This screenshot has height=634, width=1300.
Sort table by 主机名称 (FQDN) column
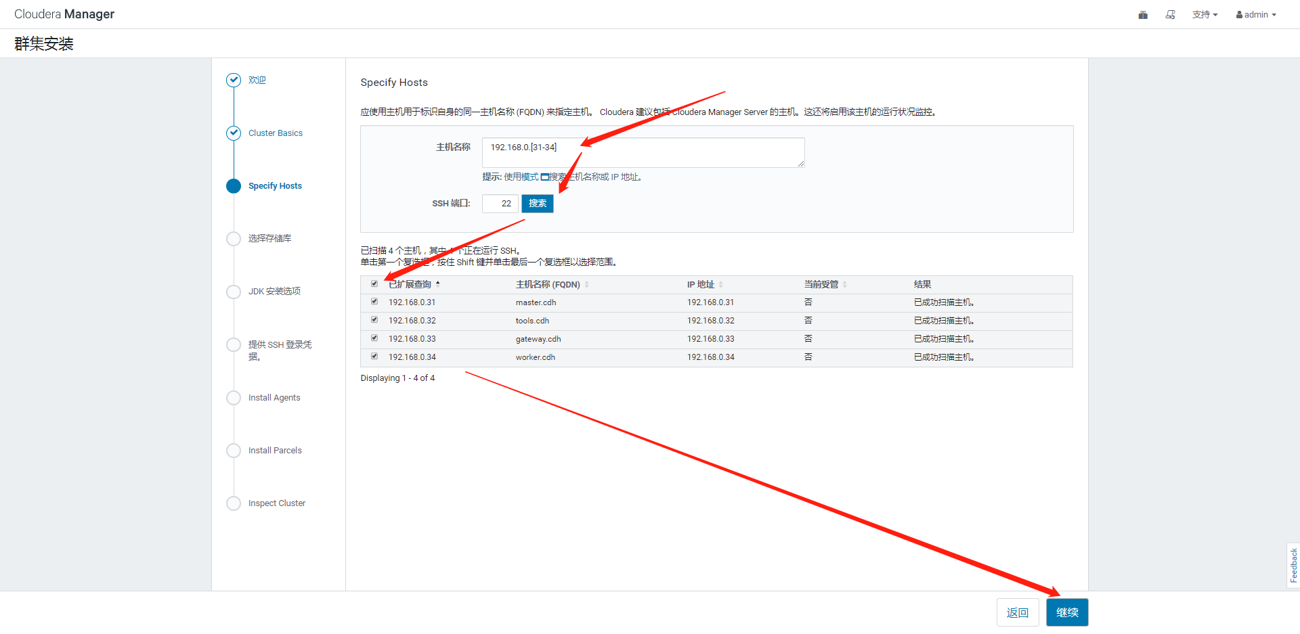click(552, 285)
